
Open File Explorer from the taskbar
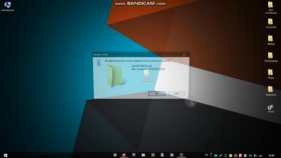(143, 155)
